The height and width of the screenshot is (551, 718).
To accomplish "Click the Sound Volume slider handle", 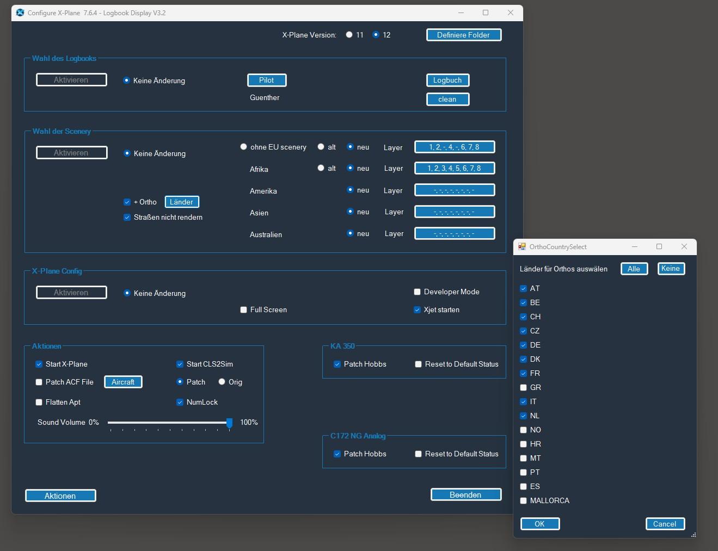I will click(x=229, y=423).
